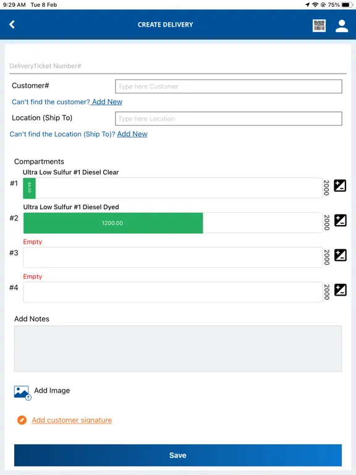This screenshot has width=356, height=475.
Task: Tap the Save button
Action: pos(178,455)
